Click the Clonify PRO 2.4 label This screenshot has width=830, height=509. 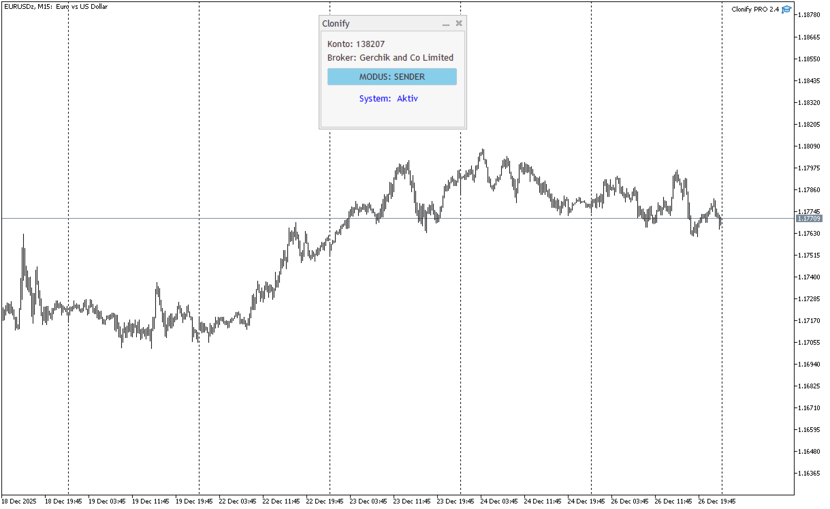point(755,9)
